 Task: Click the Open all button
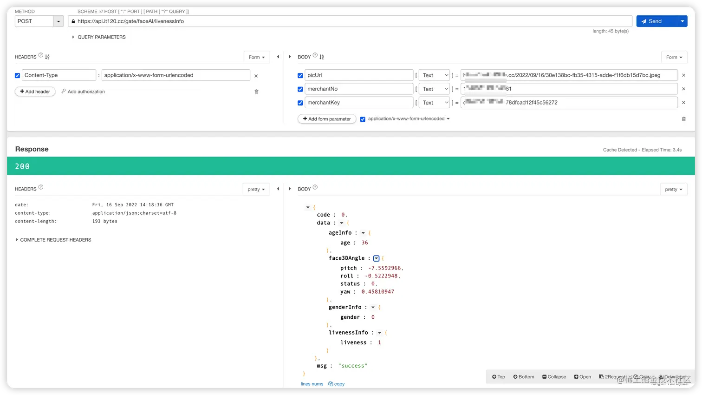pyautogui.click(x=583, y=377)
